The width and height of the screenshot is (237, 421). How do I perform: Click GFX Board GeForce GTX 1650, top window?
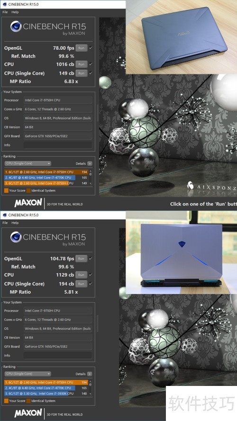pyautogui.click(x=58, y=136)
